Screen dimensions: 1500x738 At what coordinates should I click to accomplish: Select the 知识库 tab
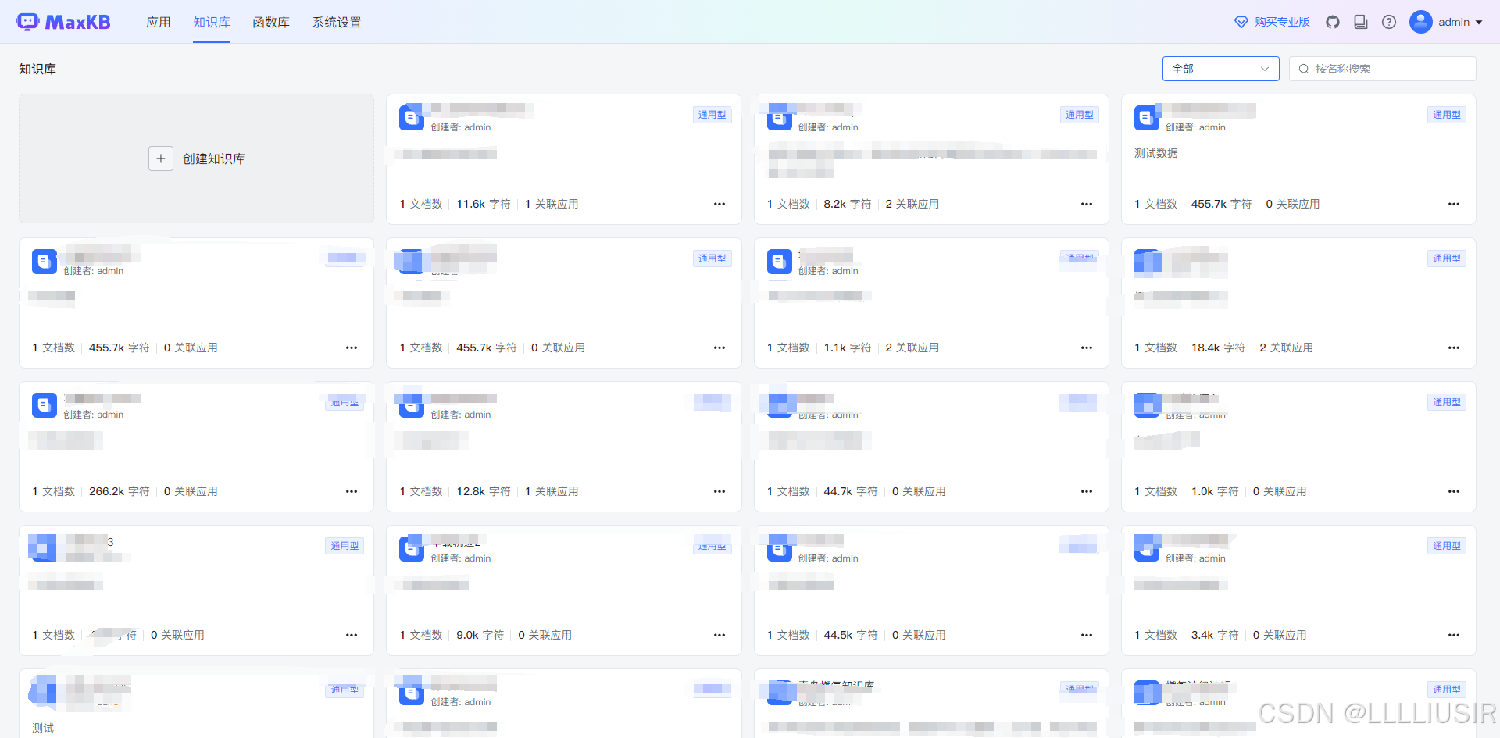pyautogui.click(x=212, y=22)
